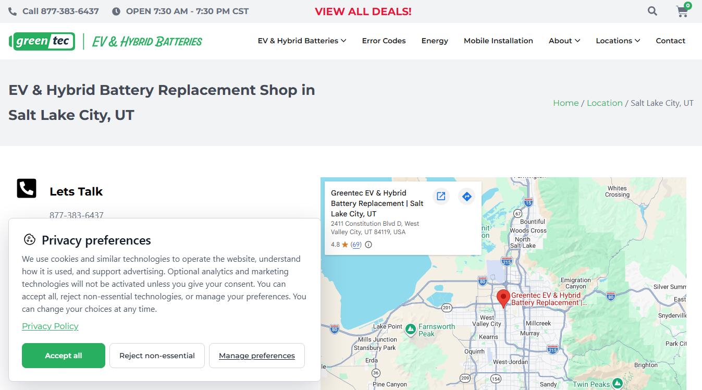702x390 pixels.
Task: Click the Salt Lake City, UT breadcrumb text
Action: tap(662, 103)
